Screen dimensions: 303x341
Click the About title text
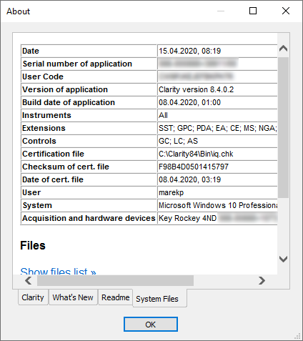coord(19,11)
